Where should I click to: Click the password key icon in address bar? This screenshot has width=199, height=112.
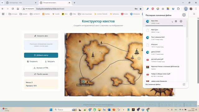pyautogui.click(x=136, y=9)
